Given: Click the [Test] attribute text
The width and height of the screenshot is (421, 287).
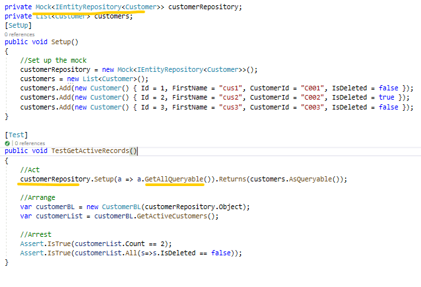Looking at the screenshot, I should coord(16,135).
